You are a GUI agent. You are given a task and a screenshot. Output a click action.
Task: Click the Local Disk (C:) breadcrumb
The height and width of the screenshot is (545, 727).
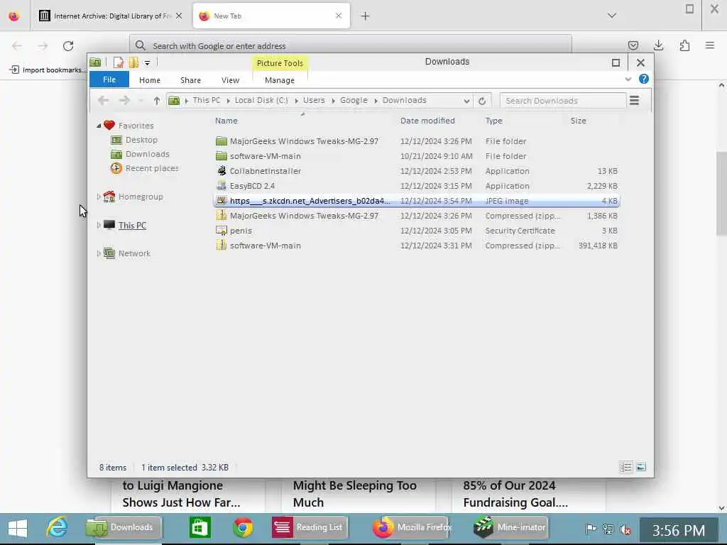click(261, 100)
